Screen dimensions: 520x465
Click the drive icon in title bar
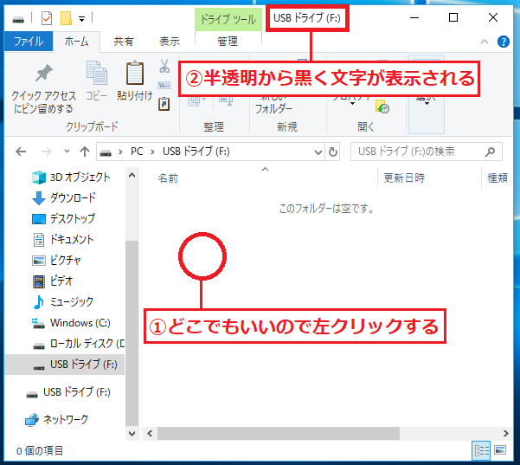(18, 19)
